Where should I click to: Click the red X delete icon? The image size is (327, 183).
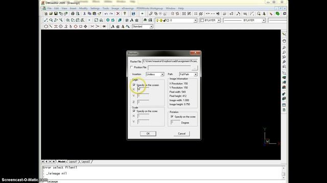(x=118, y=14)
